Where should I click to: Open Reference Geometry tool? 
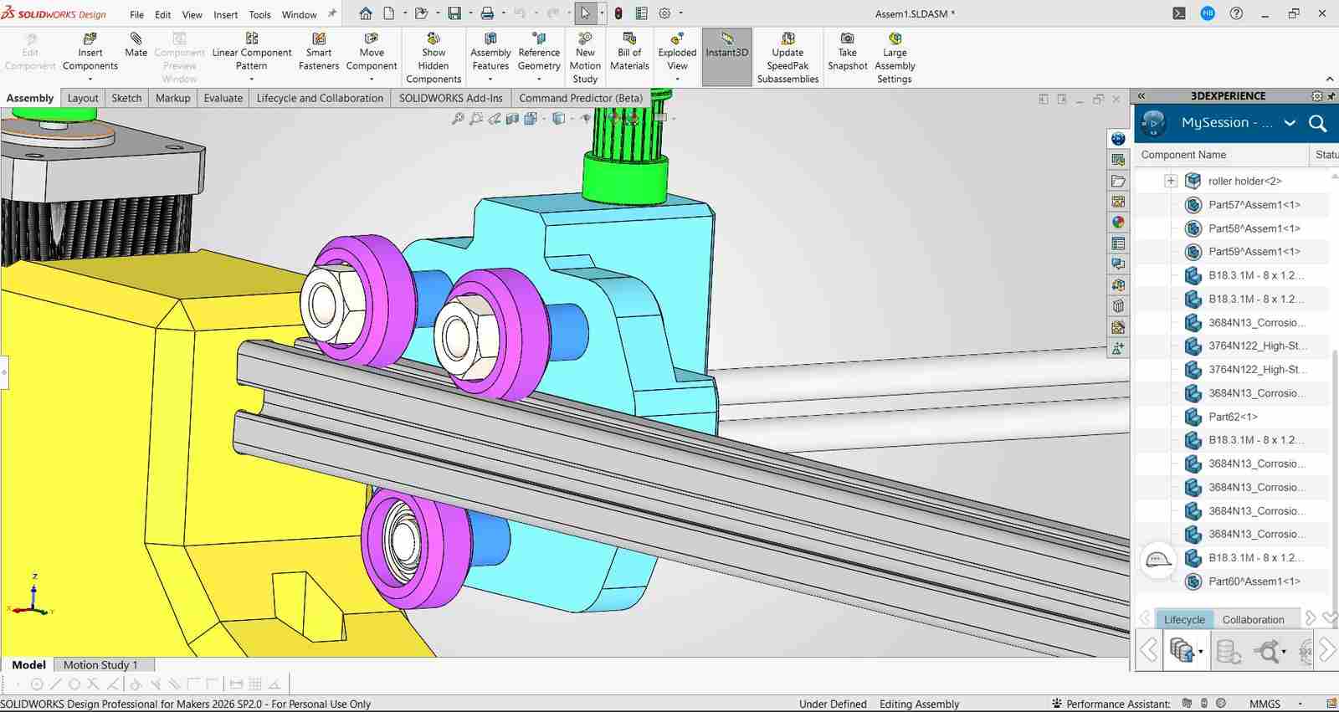point(539,52)
